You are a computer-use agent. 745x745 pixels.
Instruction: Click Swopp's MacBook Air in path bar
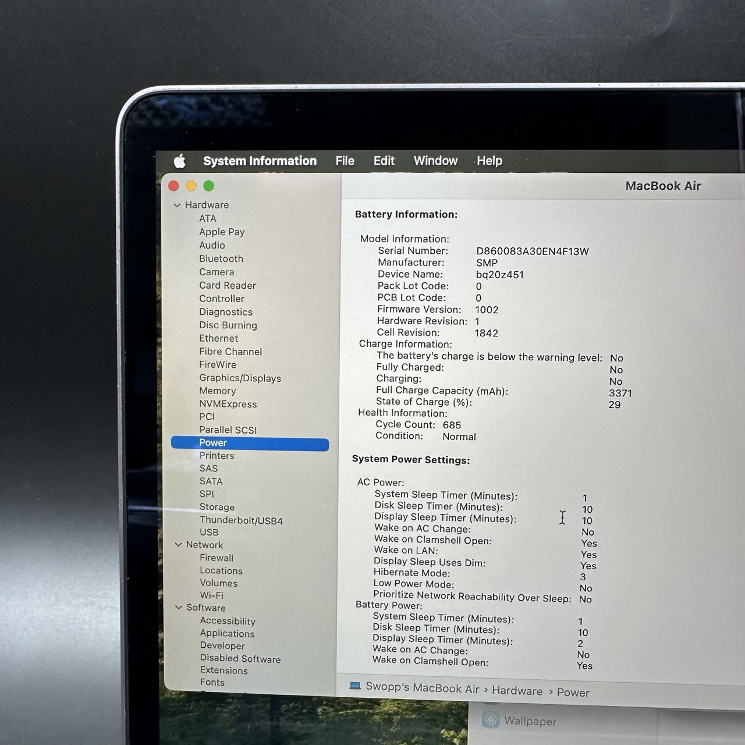423,687
